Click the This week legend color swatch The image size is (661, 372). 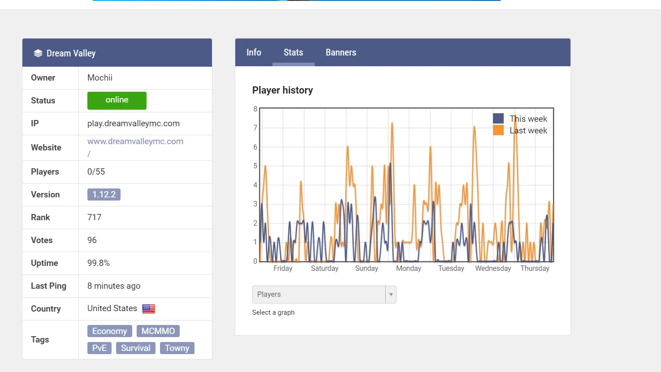pos(498,119)
